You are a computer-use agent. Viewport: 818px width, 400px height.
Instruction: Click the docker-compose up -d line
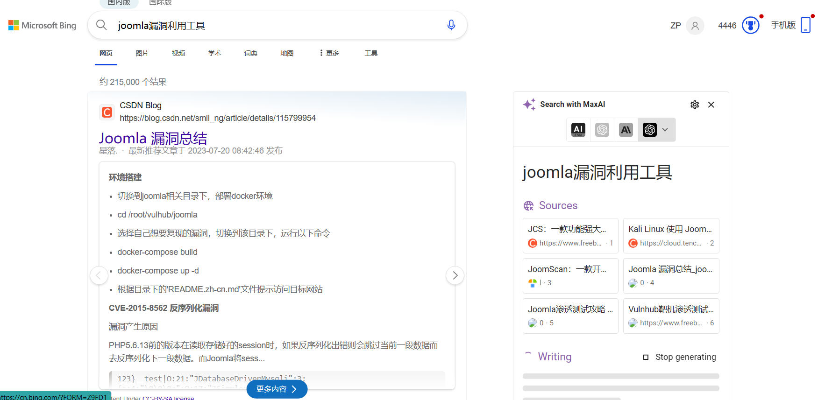[158, 271]
